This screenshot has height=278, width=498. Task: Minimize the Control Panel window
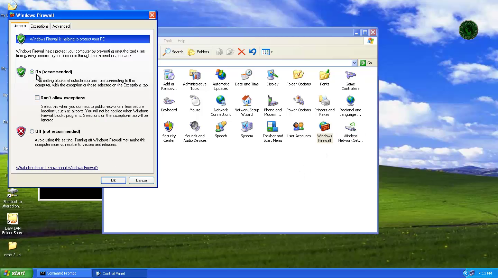357,33
